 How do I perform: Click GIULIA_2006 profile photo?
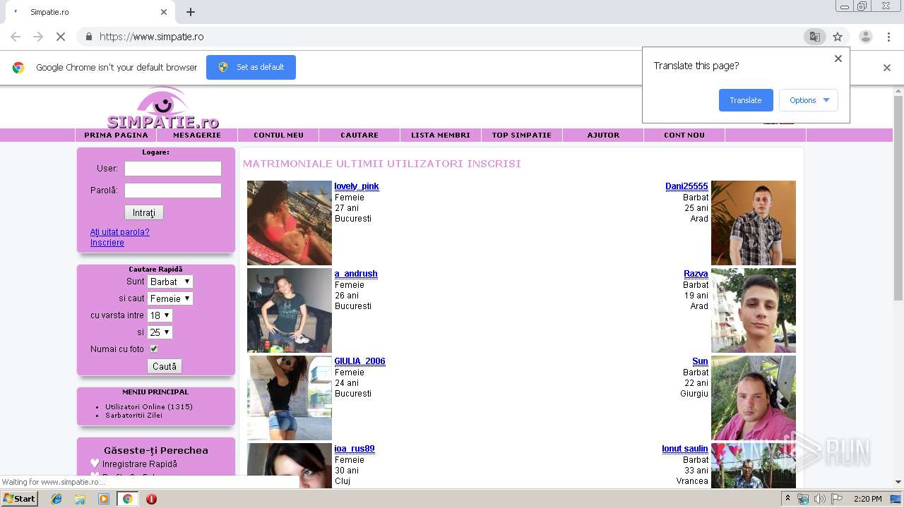[x=290, y=398]
